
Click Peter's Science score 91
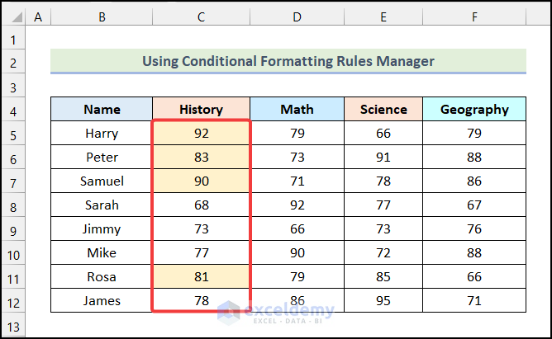click(x=383, y=158)
